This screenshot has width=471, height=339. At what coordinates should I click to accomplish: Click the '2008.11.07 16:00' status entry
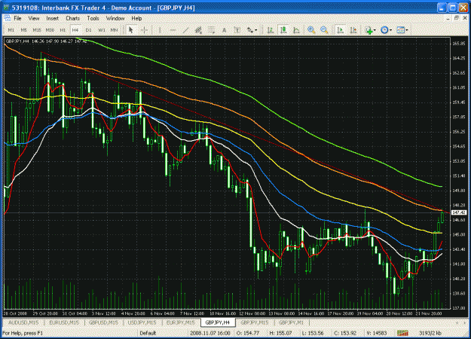tap(210, 333)
